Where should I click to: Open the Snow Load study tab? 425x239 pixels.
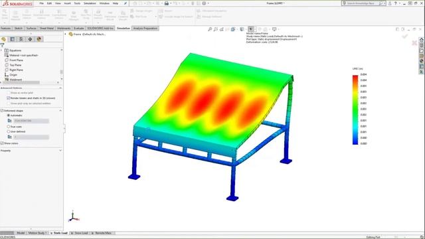click(x=80, y=233)
